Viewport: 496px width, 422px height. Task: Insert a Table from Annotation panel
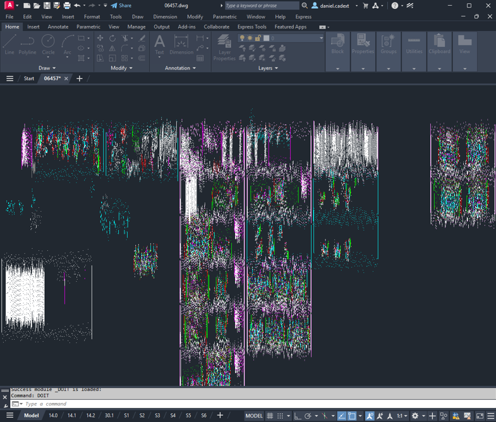200,58
